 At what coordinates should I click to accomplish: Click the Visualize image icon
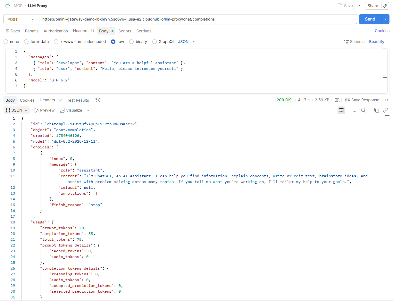tap(62, 110)
